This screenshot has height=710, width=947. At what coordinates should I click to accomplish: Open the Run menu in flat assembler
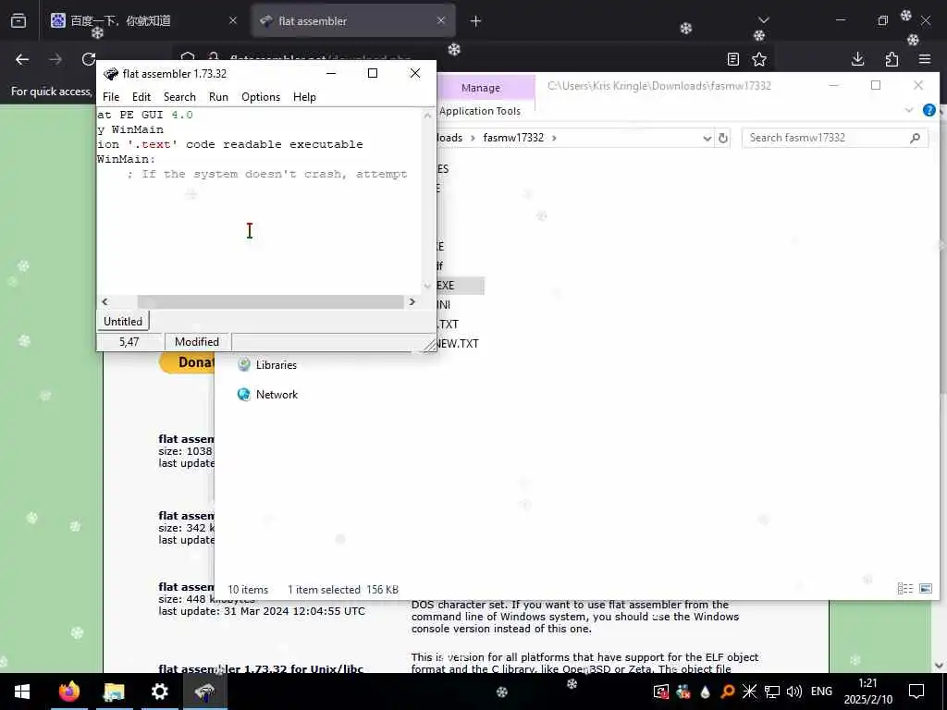[x=218, y=96]
